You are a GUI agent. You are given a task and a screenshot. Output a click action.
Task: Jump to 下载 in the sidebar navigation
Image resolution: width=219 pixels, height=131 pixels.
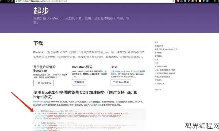click(x=156, y=42)
